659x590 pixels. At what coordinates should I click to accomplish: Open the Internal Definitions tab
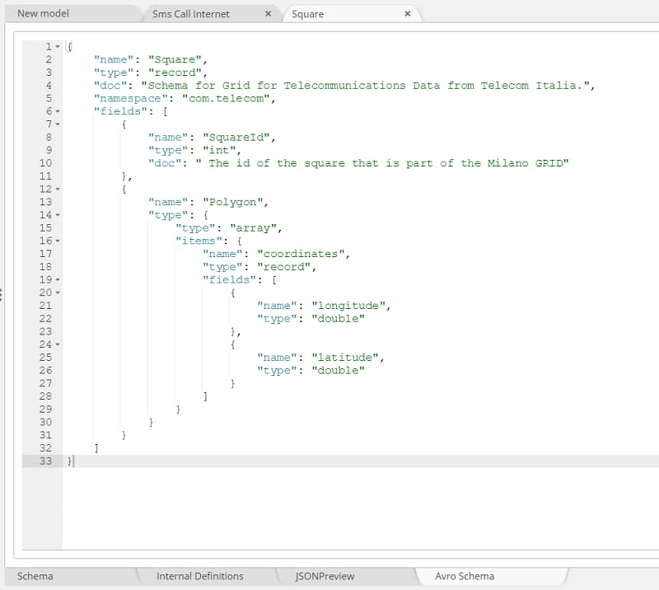click(200, 576)
